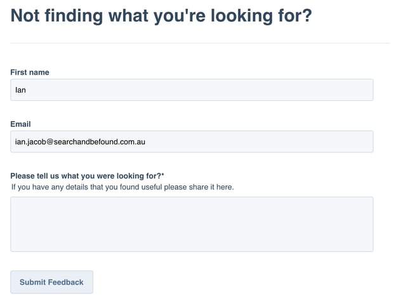Click the "Not finding what you're looking for?" heading
396x308 pixels.
click(x=161, y=17)
